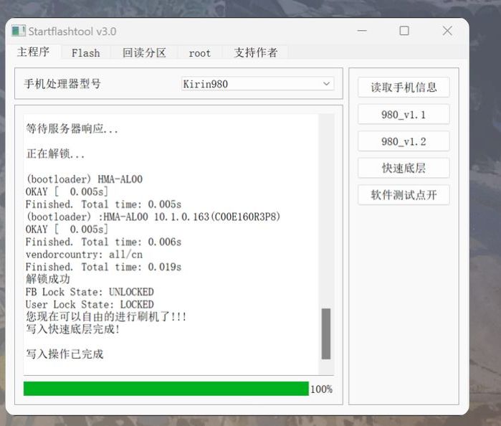The image size is (501, 426).
Task: Click the Startflashtool app icon in title bar
Action: tap(18, 31)
